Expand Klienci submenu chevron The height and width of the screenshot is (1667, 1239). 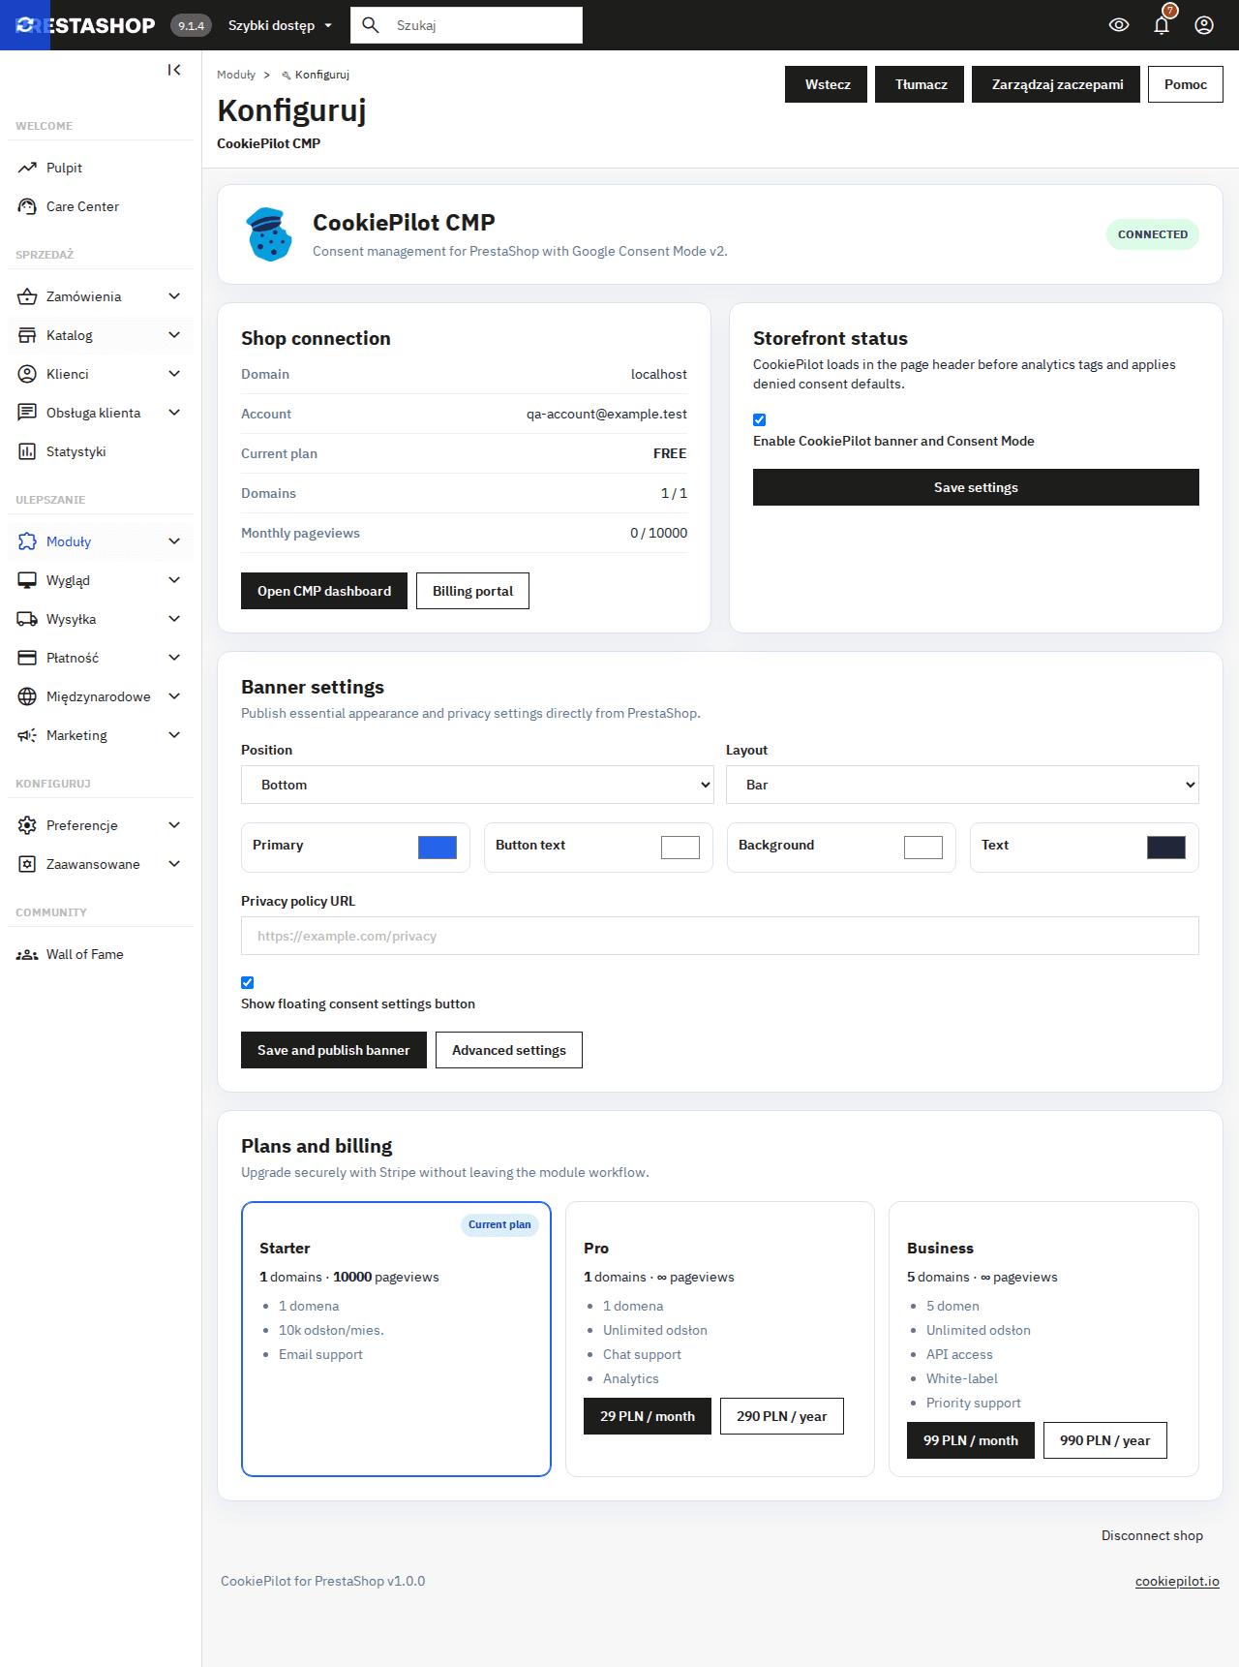pyautogui.click(x=174, y=374)
